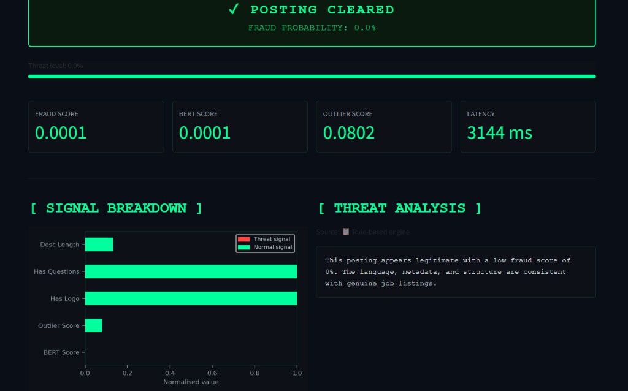Click the POSTING CLEARED banner heading
Image resolution: width=628 pixels, height=391 pixels.
coord(323,10)
